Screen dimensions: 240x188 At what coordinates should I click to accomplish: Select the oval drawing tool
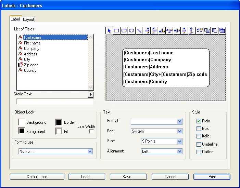tap(131, 31)
